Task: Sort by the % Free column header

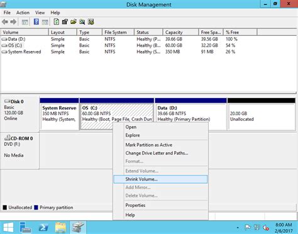Action: point(240,32)
